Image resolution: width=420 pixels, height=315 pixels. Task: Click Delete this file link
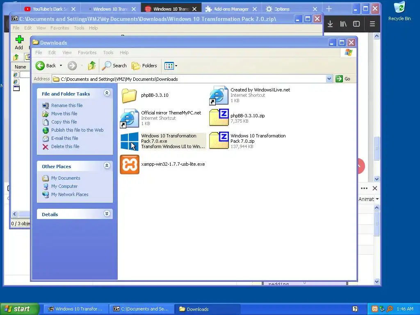tap(65, 146)
